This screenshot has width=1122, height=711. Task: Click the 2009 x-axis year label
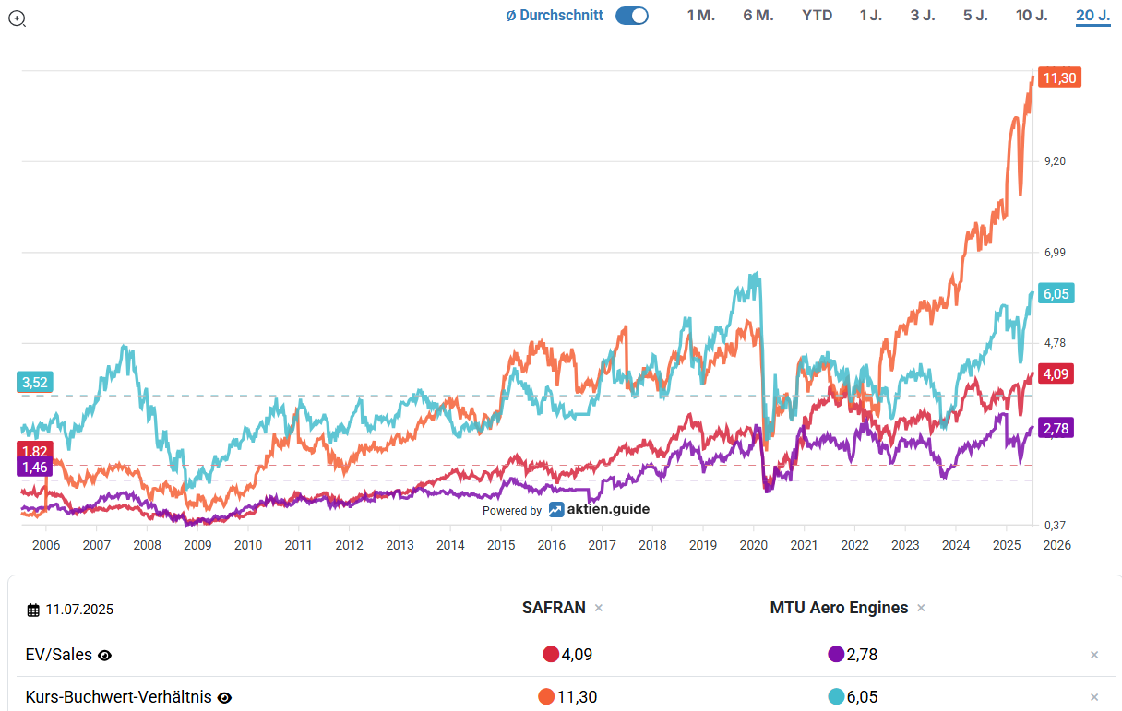click(197, 545)
